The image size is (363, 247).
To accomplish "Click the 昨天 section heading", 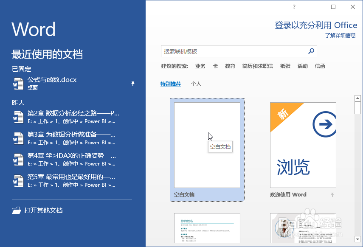I will pyautogui.click(x=18, y=103).
